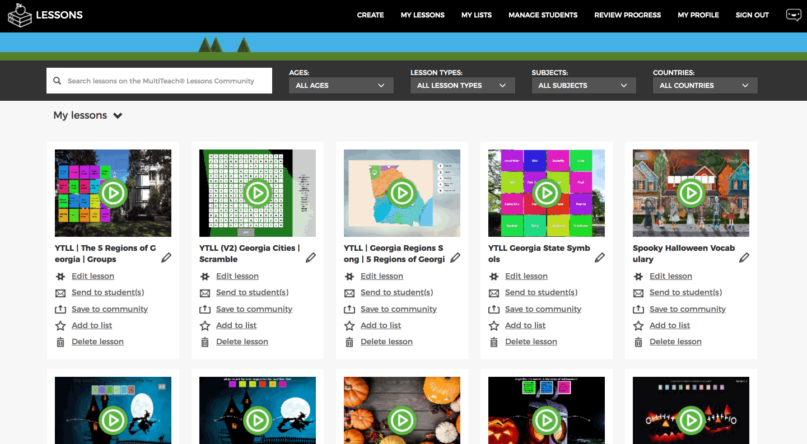Click Add to list for Georgia State Symbols
Viewport: 807px width, 444px height.
525,325
